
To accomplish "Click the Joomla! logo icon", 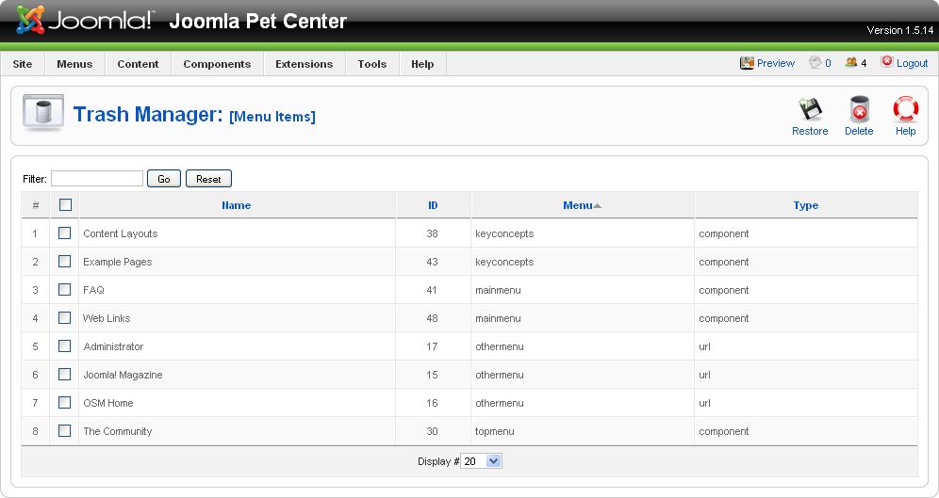I will (30, 20).
